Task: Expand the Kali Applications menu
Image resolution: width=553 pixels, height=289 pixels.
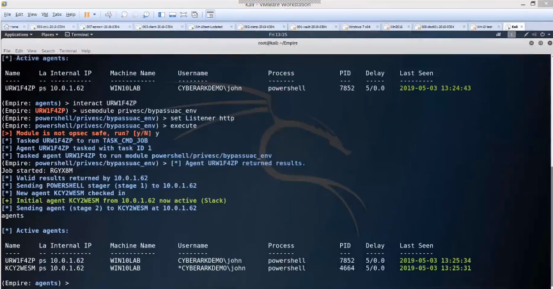Action: click(19, 34)
